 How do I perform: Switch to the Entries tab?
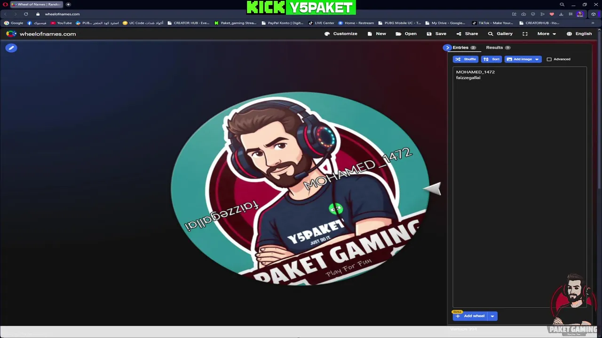[x=464, y=47]
